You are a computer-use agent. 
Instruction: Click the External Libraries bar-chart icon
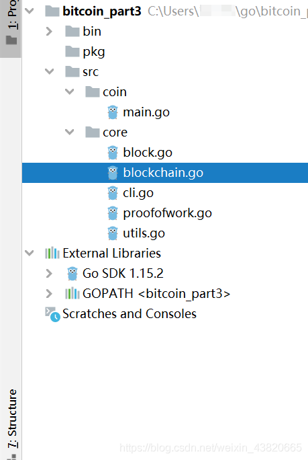click(x=52, y=253)
